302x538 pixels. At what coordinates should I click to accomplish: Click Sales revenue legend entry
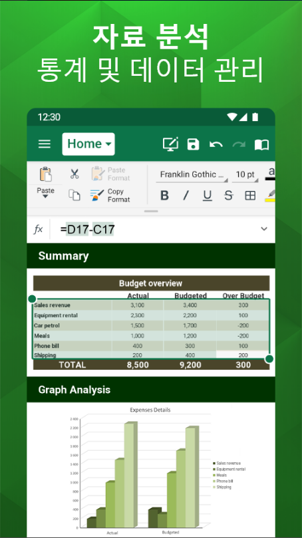coord(227,464)
